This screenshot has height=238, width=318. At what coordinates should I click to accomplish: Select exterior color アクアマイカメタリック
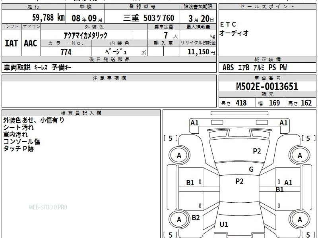pyautogui.click(x=85, y=35)
